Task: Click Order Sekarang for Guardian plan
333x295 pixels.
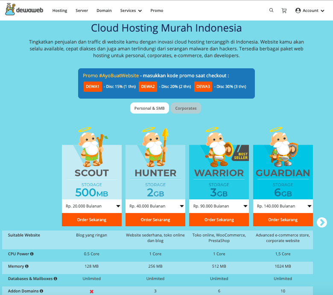Action: pos(283,219)
